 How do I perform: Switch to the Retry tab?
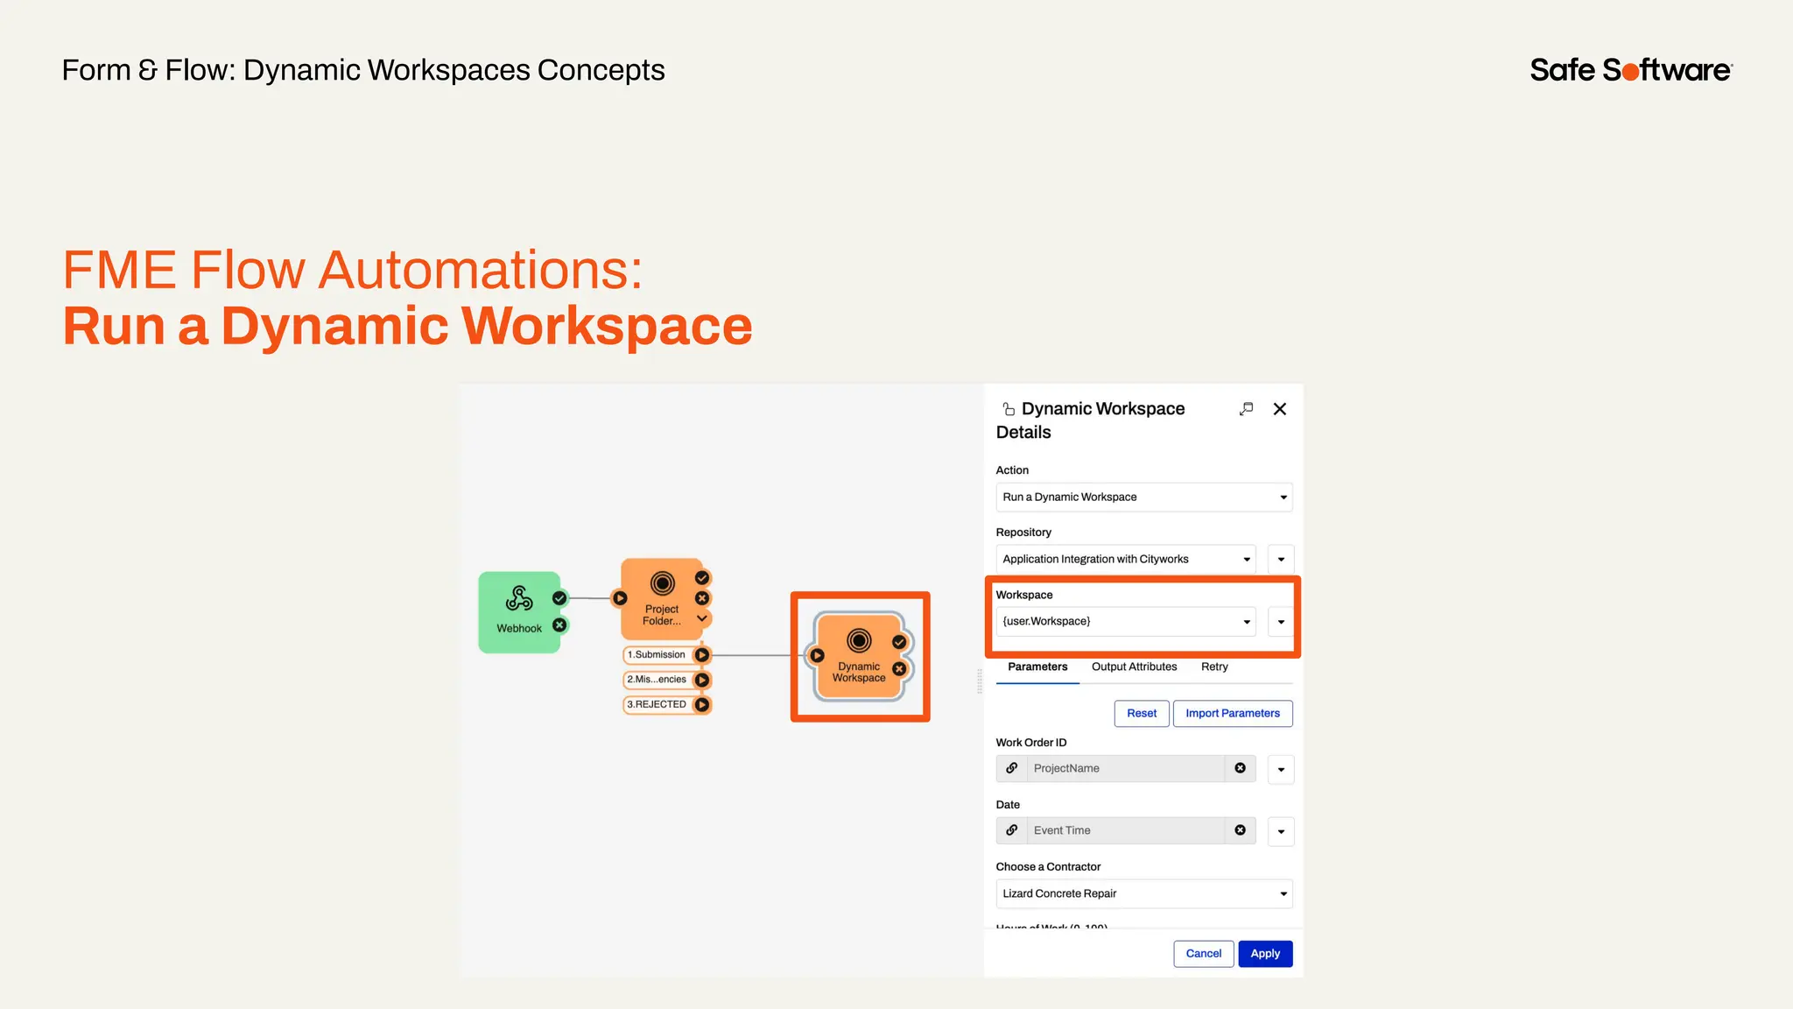1214,667
